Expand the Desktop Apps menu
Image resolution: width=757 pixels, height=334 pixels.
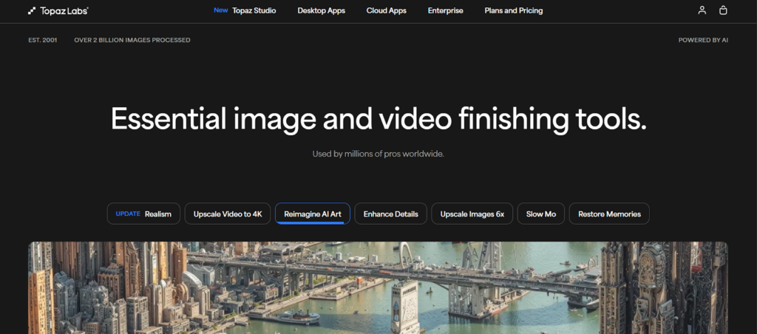(321, 11)
